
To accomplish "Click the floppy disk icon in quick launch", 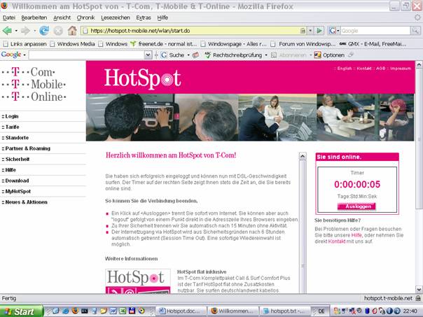I will point(132,311).
